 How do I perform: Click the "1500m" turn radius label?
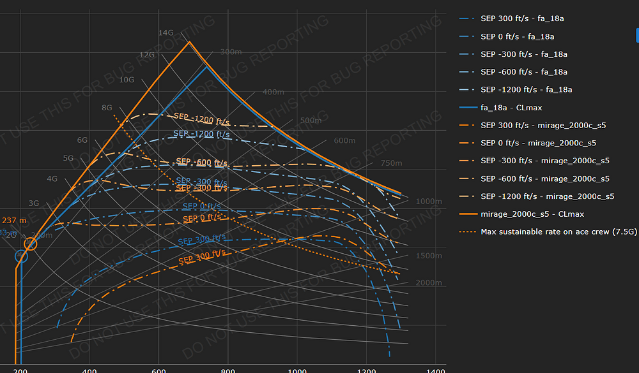[429, 256]
